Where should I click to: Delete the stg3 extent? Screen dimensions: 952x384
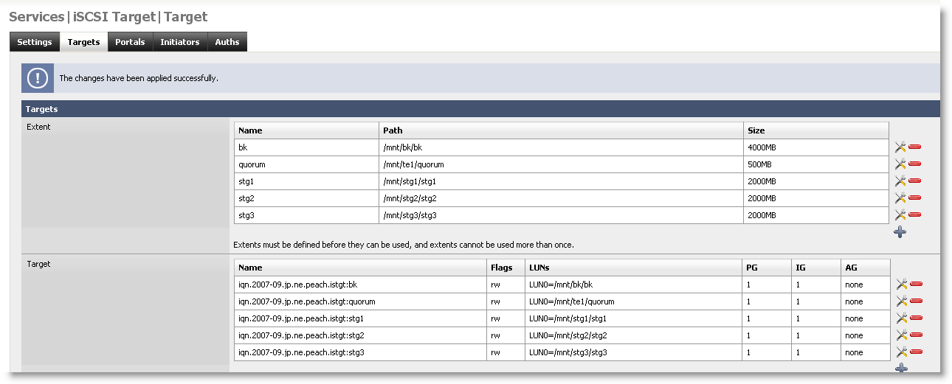(x=914, y=215)
